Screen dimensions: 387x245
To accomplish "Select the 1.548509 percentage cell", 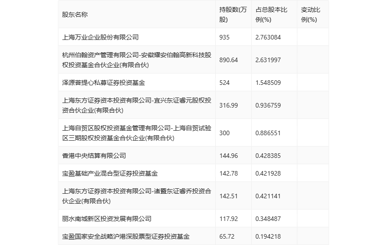I will (268, 83).
